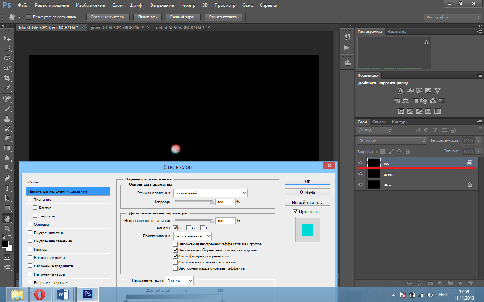Check the B channel checkbox
Screen dimensions: 484x302
(203, 228)
